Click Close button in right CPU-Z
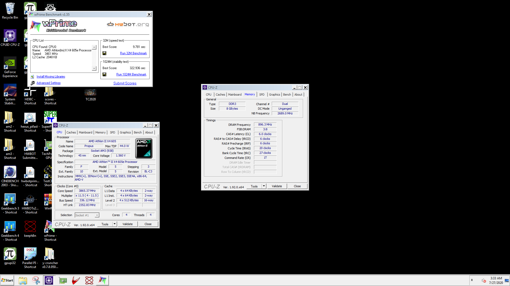This screenshot has width=510, height=286. (297, 186)
